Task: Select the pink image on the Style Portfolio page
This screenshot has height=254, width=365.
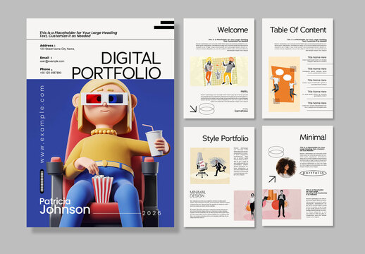Action: [244, 205]
